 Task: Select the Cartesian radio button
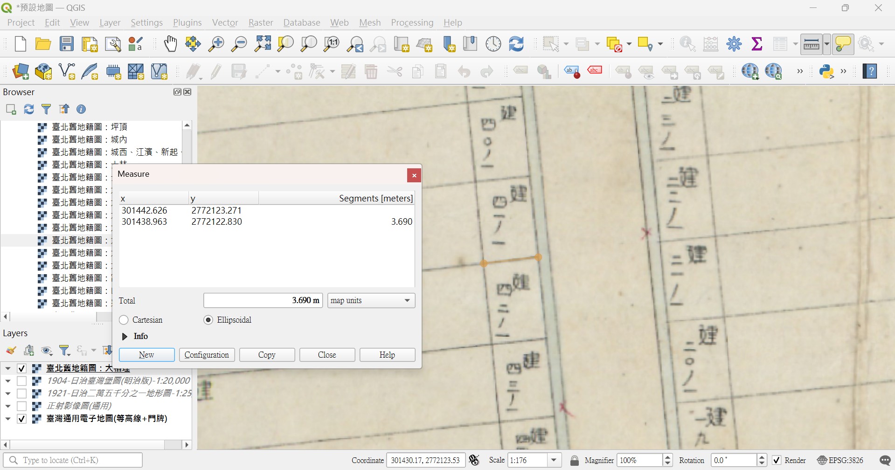(x=124, y=320)
